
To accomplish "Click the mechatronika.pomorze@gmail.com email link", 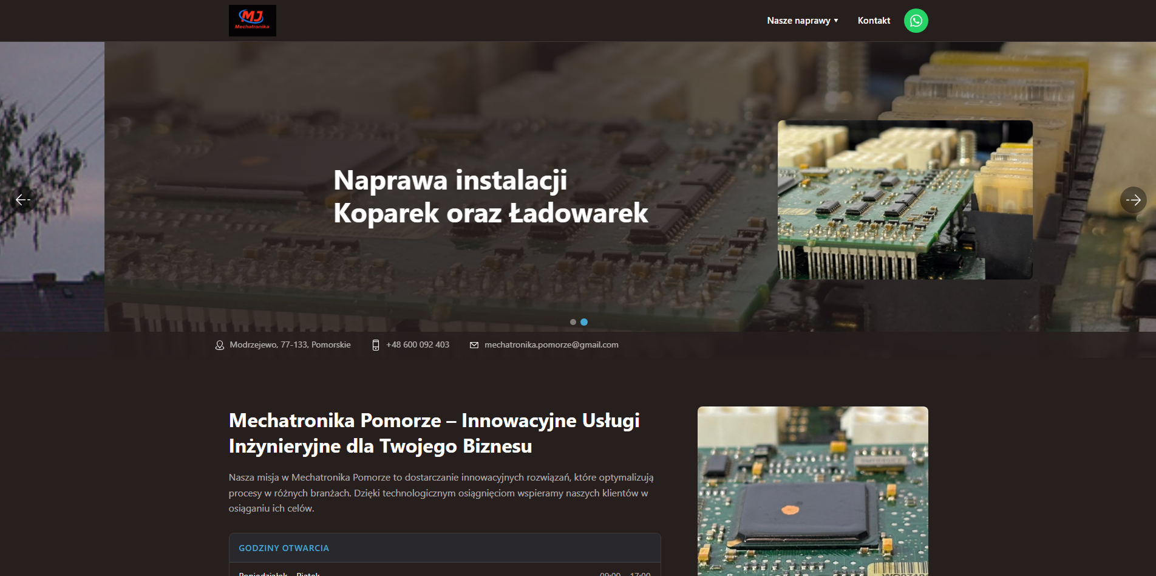I will click(x=551, y=345).
